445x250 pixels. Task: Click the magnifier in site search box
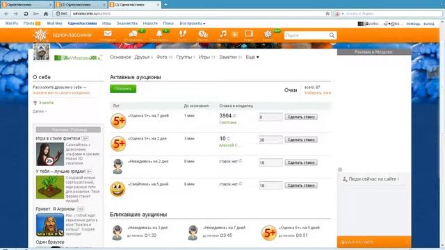(x=332, y=35)
